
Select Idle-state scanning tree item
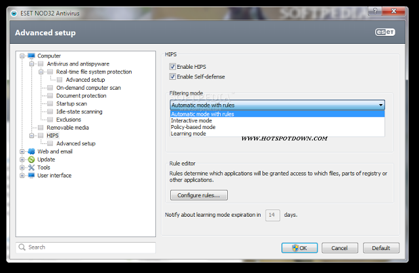click(x=79, y=112)
